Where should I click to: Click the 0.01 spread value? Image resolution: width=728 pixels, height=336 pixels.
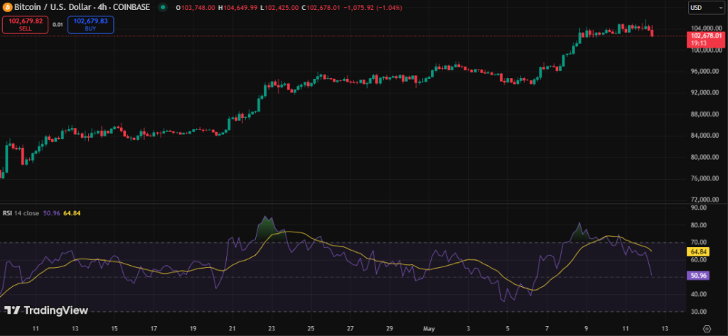(58, 25)
